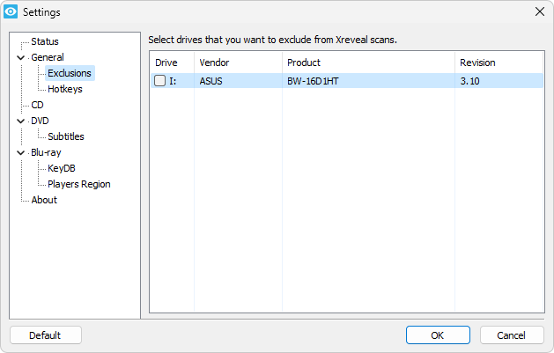Open the Players Region settings
The width and height of the screenshot is (554, 353).
coord(78,184)
